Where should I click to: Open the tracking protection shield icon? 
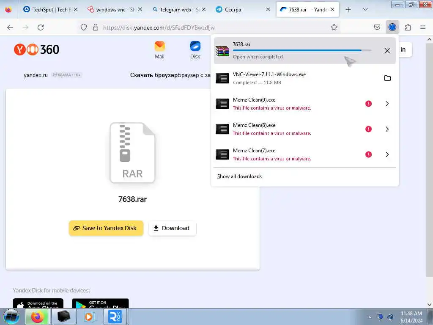[x=84, y=27]
